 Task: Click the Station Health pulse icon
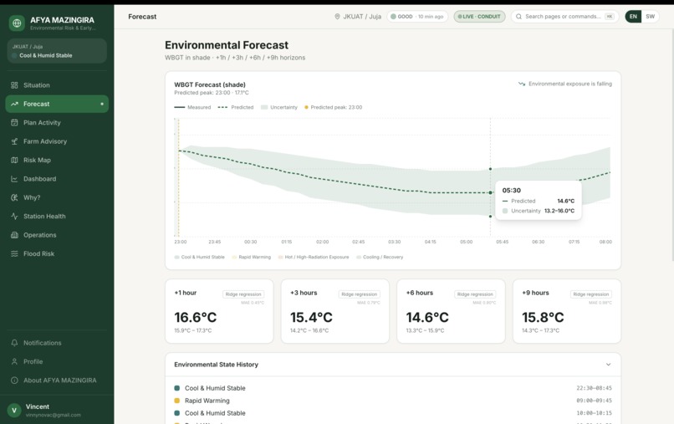tap(14, 217)
